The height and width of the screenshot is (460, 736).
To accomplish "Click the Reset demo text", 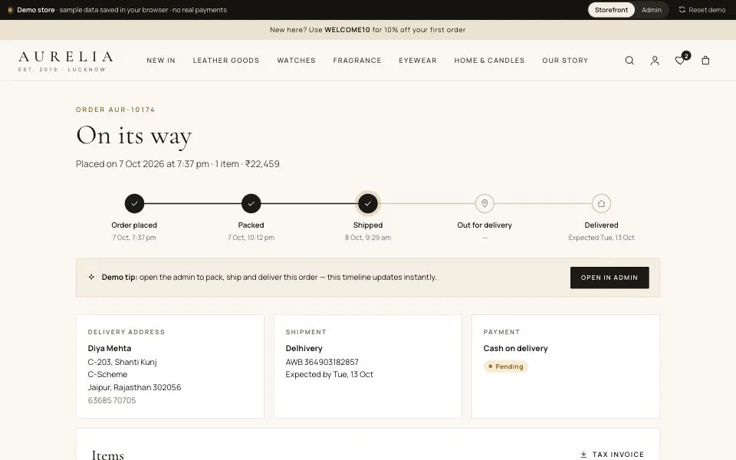I will tap(707, 10).
